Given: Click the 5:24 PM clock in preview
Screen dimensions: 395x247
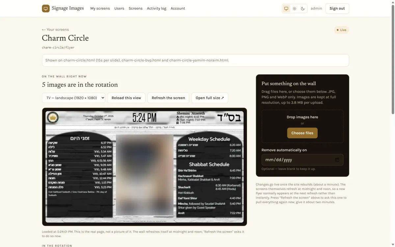Looking at the screenshot, I should click(x=145, y=118).
